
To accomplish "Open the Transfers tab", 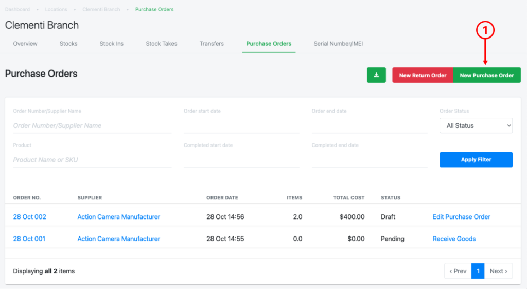I will [x=212, y=44].
